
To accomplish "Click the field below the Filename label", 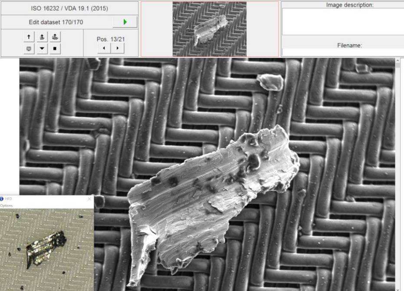I will pyautogui.click(x=343, y=52).
